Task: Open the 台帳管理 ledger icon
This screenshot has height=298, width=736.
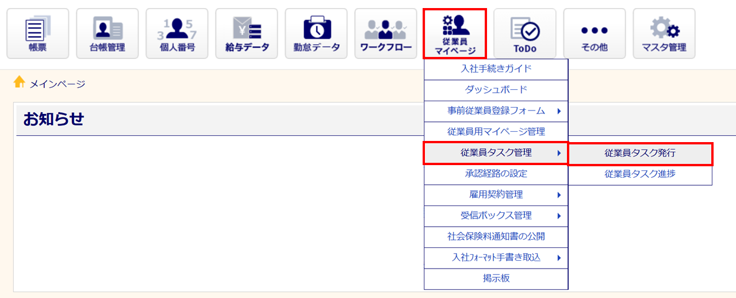Action: [108, 34]
